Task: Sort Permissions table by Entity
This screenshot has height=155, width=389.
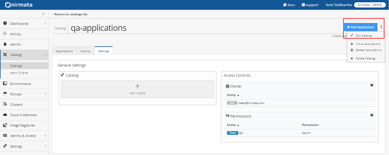Action: pyautogui.click(x=233, y=125)
